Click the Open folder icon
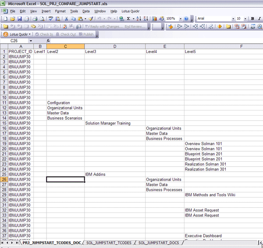This screenshot has width=263, height=248. tap(13, 19)
